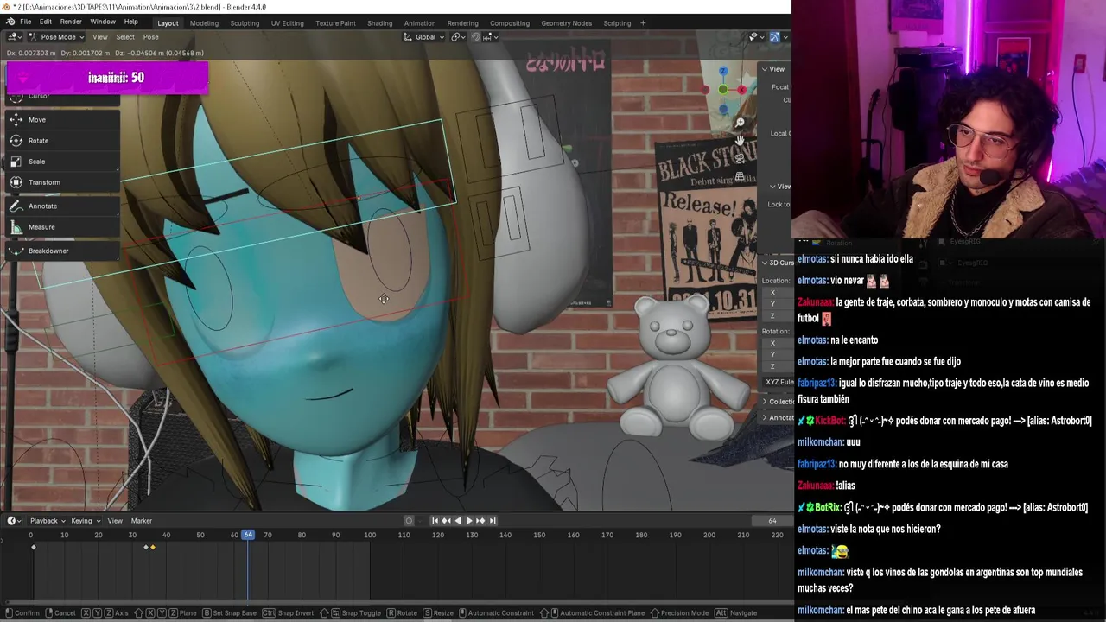Open the Pose menu in viewport header
Image resolution: width=1106 pixels, height=622 pixels.
click(150, 37)
